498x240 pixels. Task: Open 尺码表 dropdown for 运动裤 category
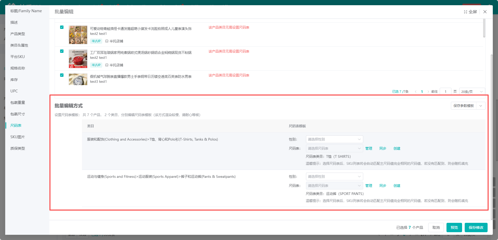point(334,186)
